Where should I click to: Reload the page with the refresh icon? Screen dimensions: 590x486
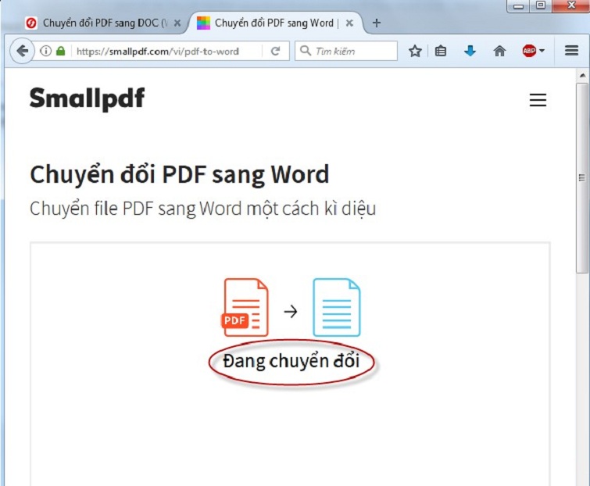pyautogui.click(x=275, y=52)
